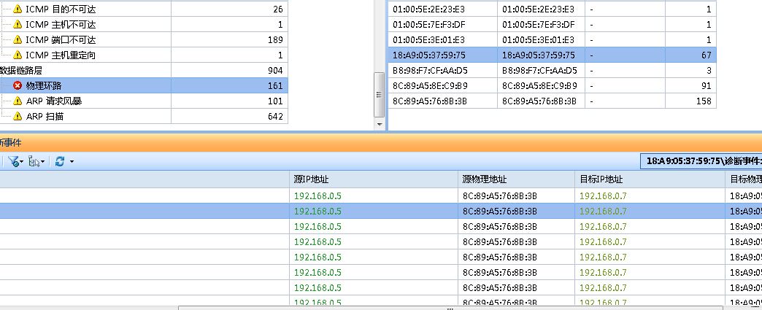The height and width of the screenshot is (310, 762).
Task: Click source MAC 8C:89:A5:76:8B:3B in highlighted event row
Action: (x=499, y=212)
